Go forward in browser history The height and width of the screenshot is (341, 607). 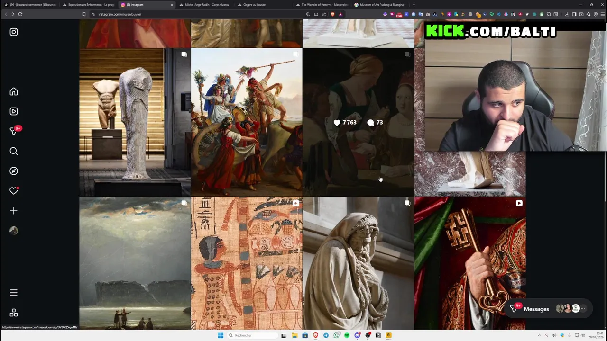[x=13, y=14]
